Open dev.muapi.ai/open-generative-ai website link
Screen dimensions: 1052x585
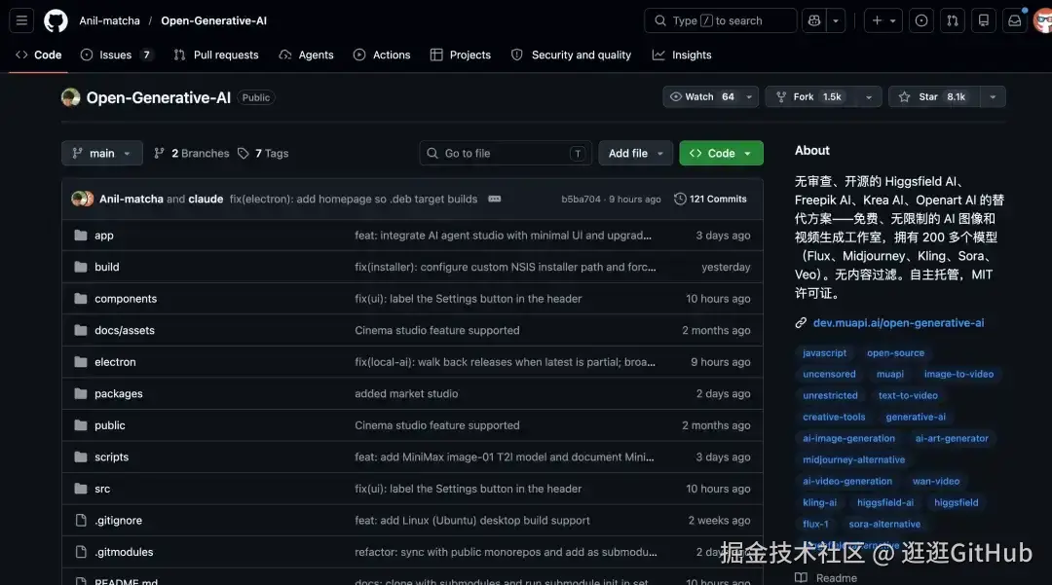(x=898, y=323)
